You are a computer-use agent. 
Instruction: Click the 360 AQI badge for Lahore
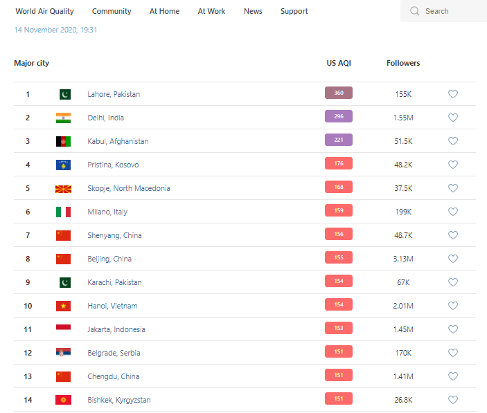[339, 93]
